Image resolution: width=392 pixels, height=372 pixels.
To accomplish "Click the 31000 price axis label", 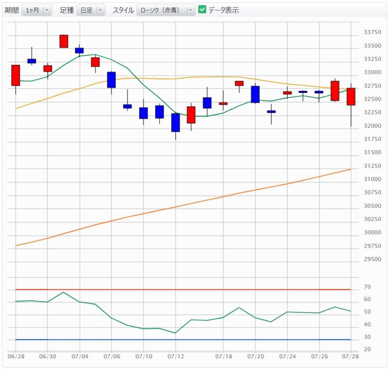I will (372, 179).
